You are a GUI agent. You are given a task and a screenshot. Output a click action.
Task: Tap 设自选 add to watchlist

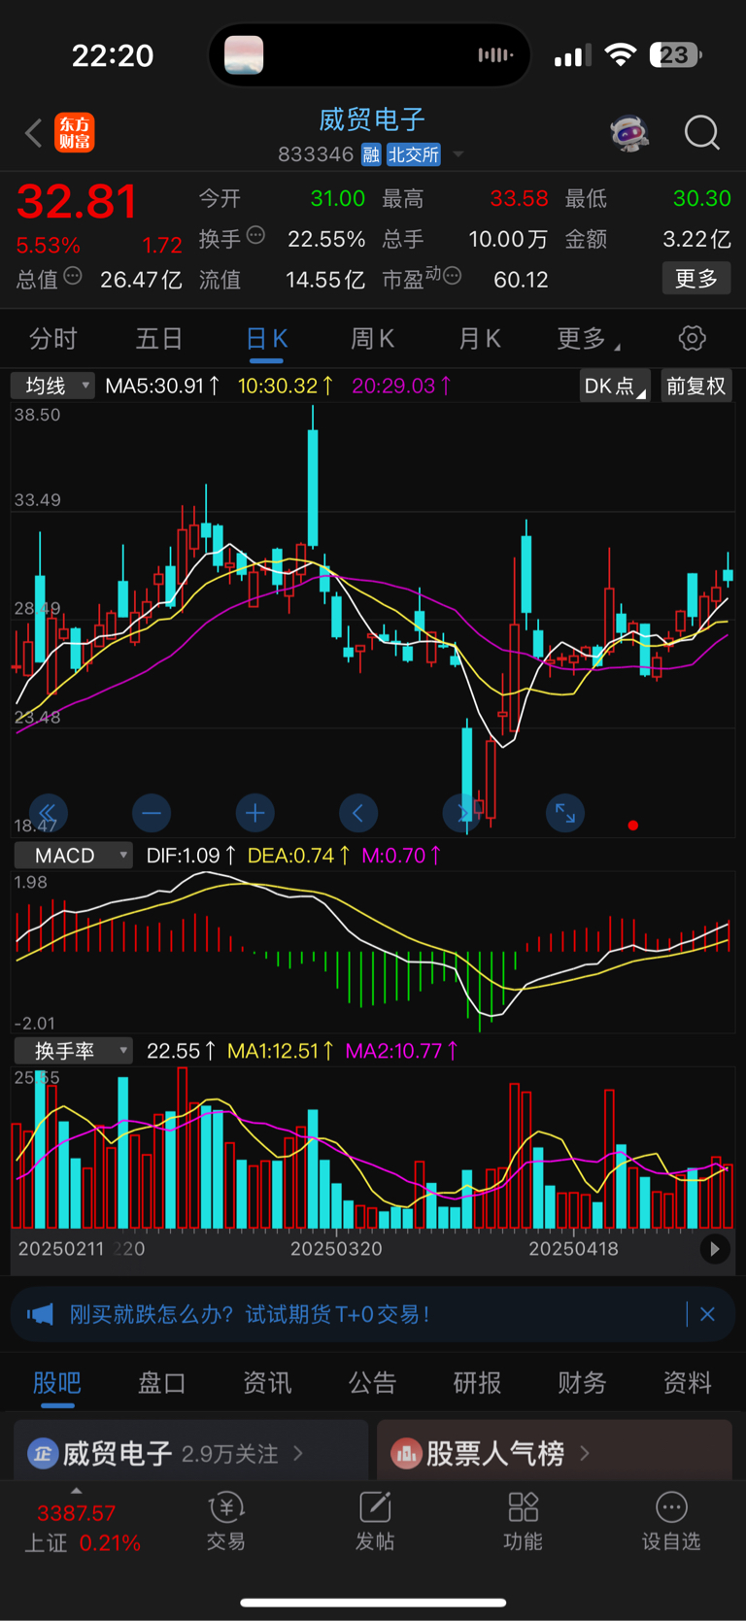coord(671,1521)
